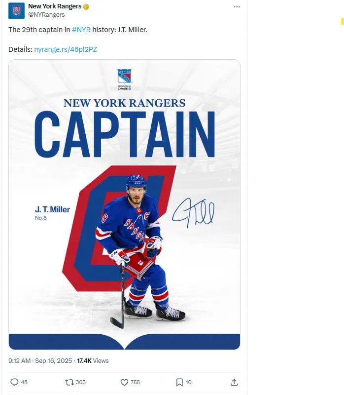Click the 9:12 AM Sep 16, 2025 timestamp
The height and width of the screenshot is (395, 344).
(40, 361)
